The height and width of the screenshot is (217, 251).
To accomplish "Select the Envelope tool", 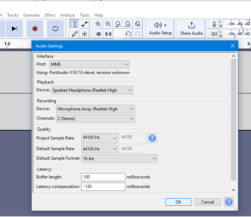I will 84,24.
